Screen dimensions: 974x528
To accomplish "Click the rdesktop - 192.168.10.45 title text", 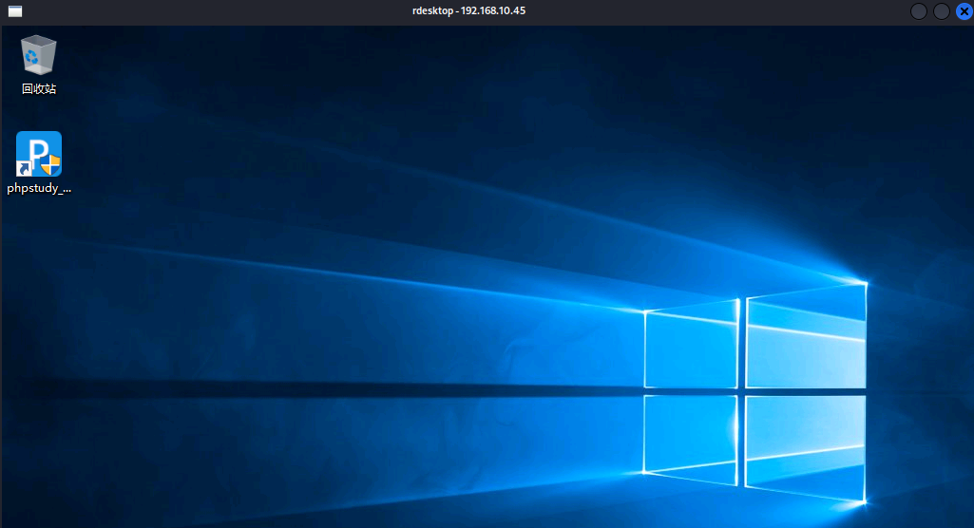I will coord(462,11).
